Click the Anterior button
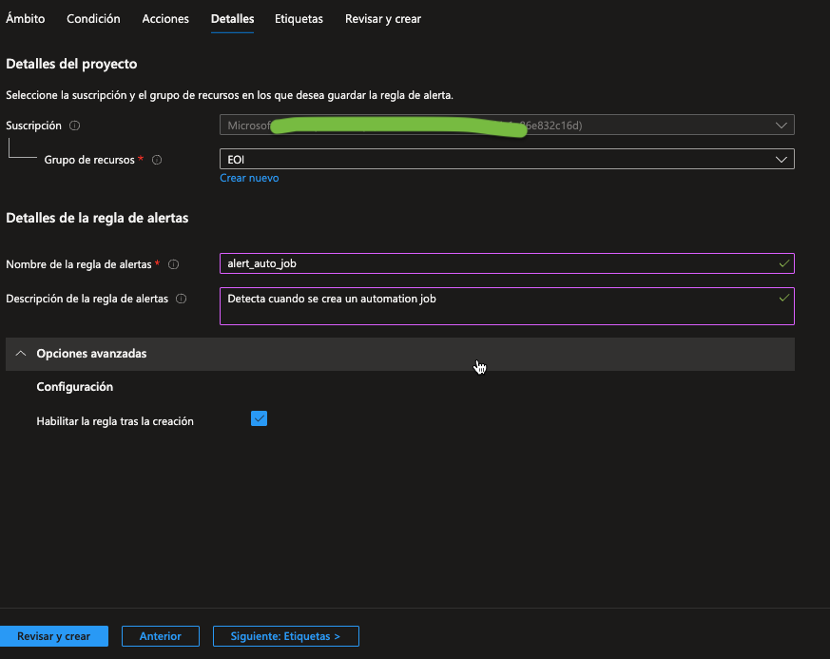This screenshot has height=659, width=830. click(x=160, y=636)
